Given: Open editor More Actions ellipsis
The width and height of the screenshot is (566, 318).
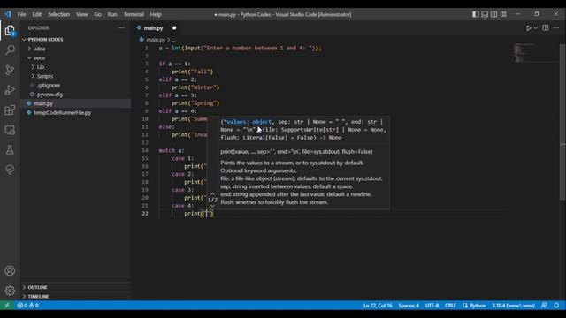Looking at the screenshot, I should [556, 27].
